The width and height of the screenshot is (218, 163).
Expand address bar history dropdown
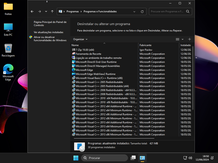point(134,12)
